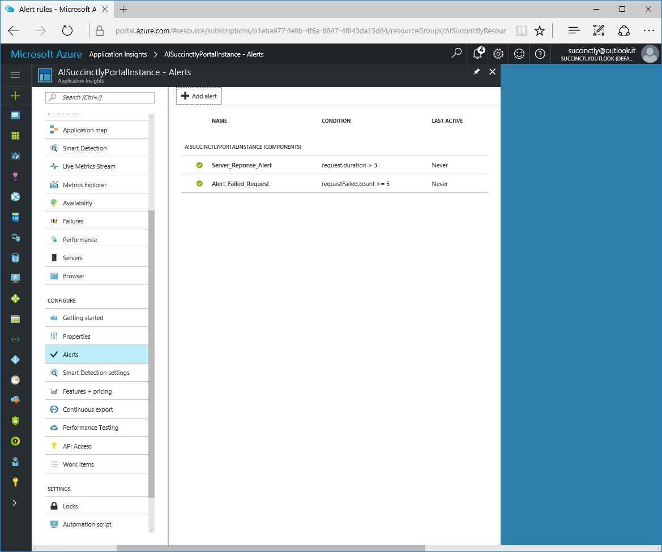Select Alerts menu item

[97, 354]
